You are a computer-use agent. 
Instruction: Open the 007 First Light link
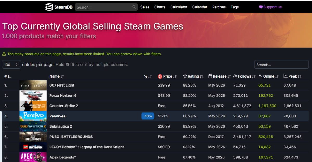62,85
